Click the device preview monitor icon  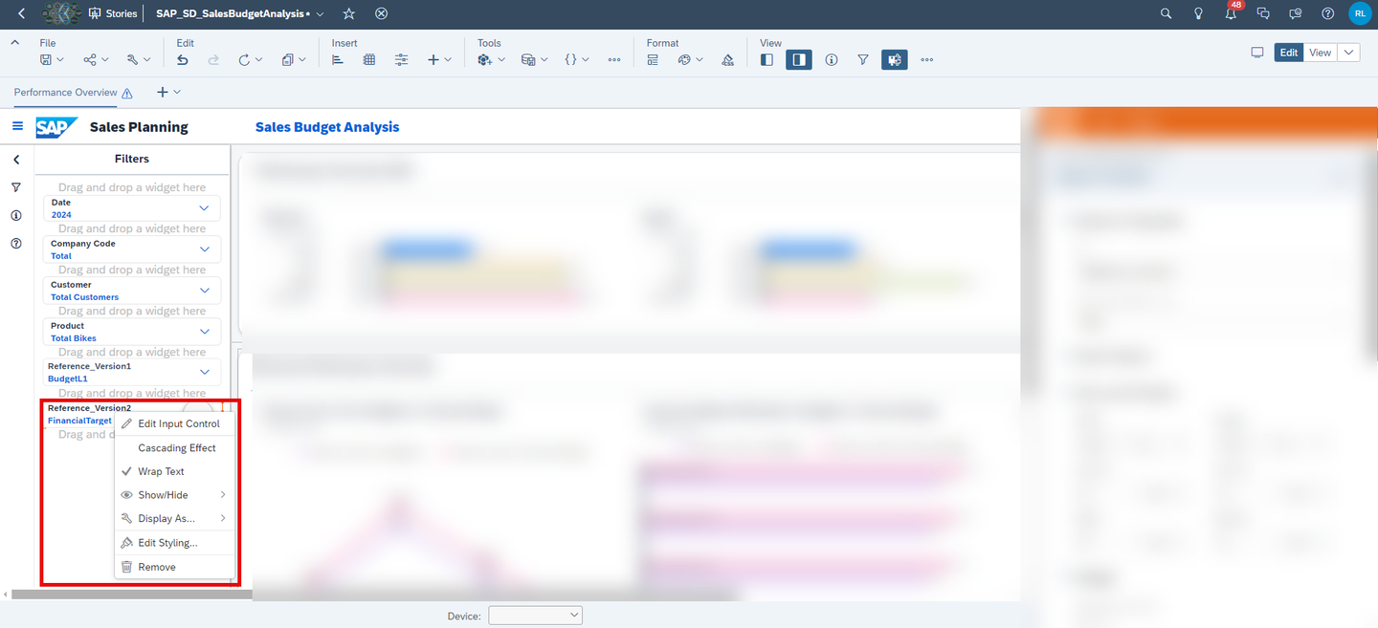click(x=1257, y=53)
